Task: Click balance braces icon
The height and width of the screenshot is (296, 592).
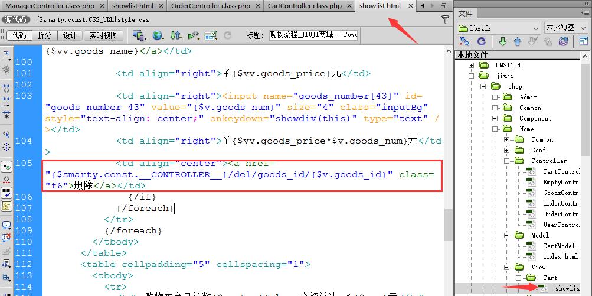Action: pyautogui.click(x=6, y=147)
